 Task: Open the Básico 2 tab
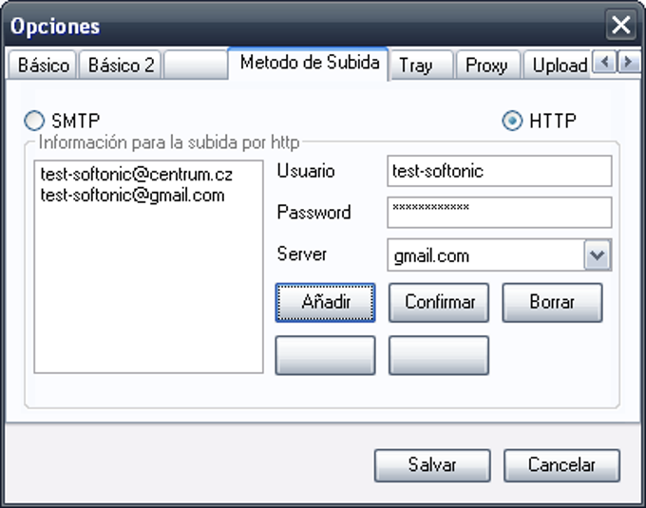click(x=121, y=66)
